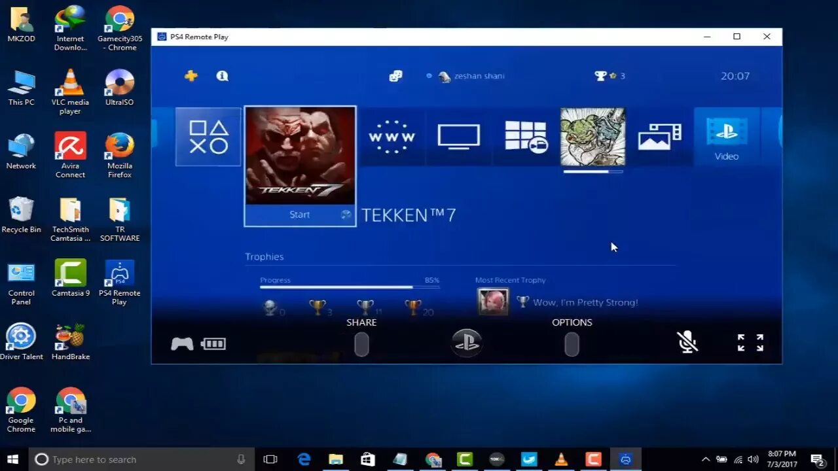
Task: Select the gold trophy count icon
Action: (x=318, y=307)
